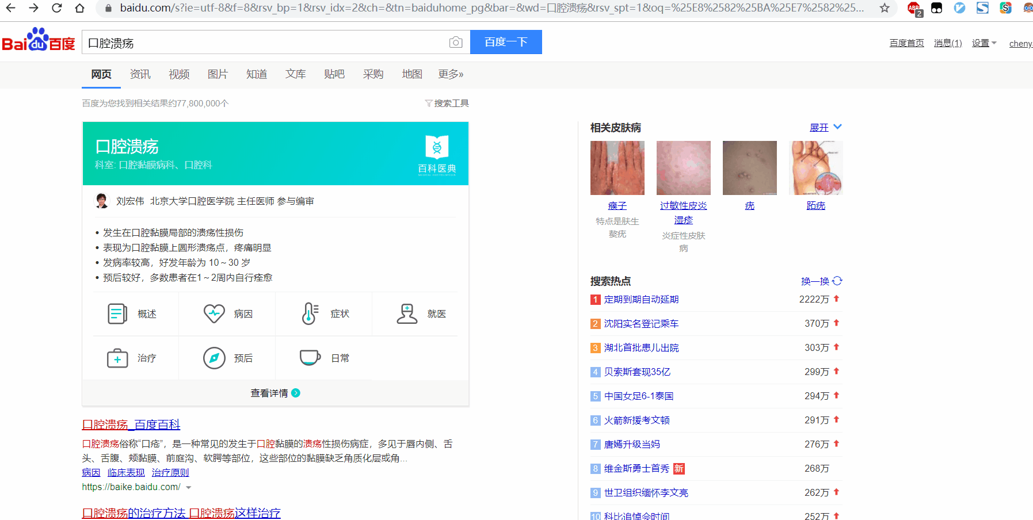The height and width of the screenshot is (520, 1033).
Task: Click the 百科医典 book icon
Action: click(x=437, y=147)
